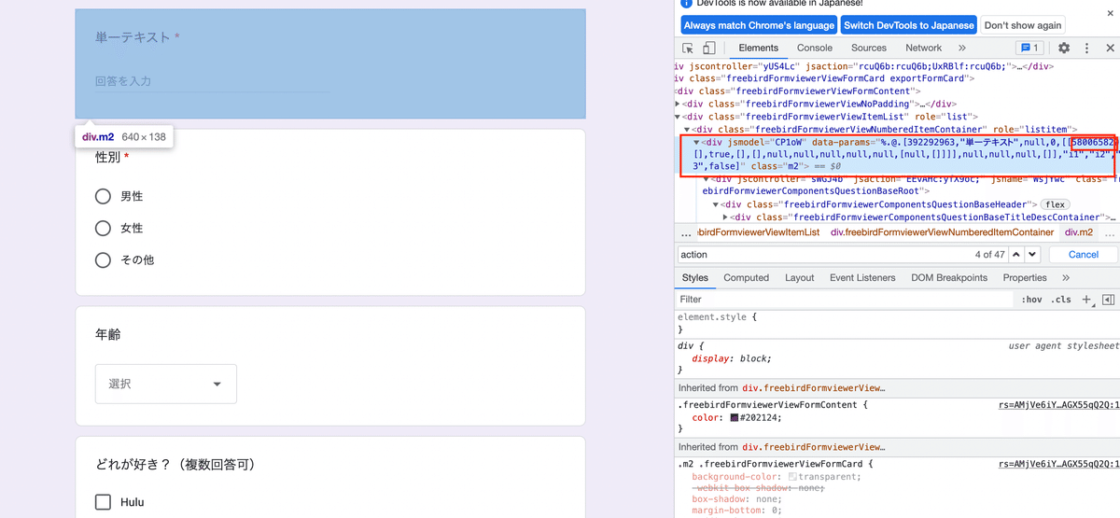Select the 男性 radio option

pyautogui.click(x=104, y=196)
